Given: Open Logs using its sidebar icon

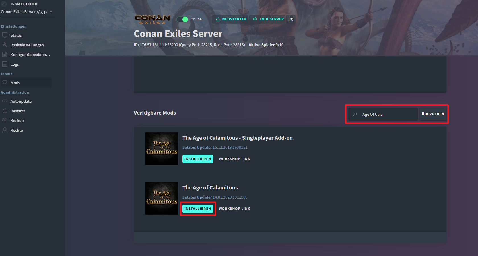Looking at the screenshot, I should click(x=5, y=64).
